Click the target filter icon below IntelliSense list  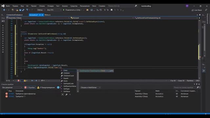click(x=63, y=94)
